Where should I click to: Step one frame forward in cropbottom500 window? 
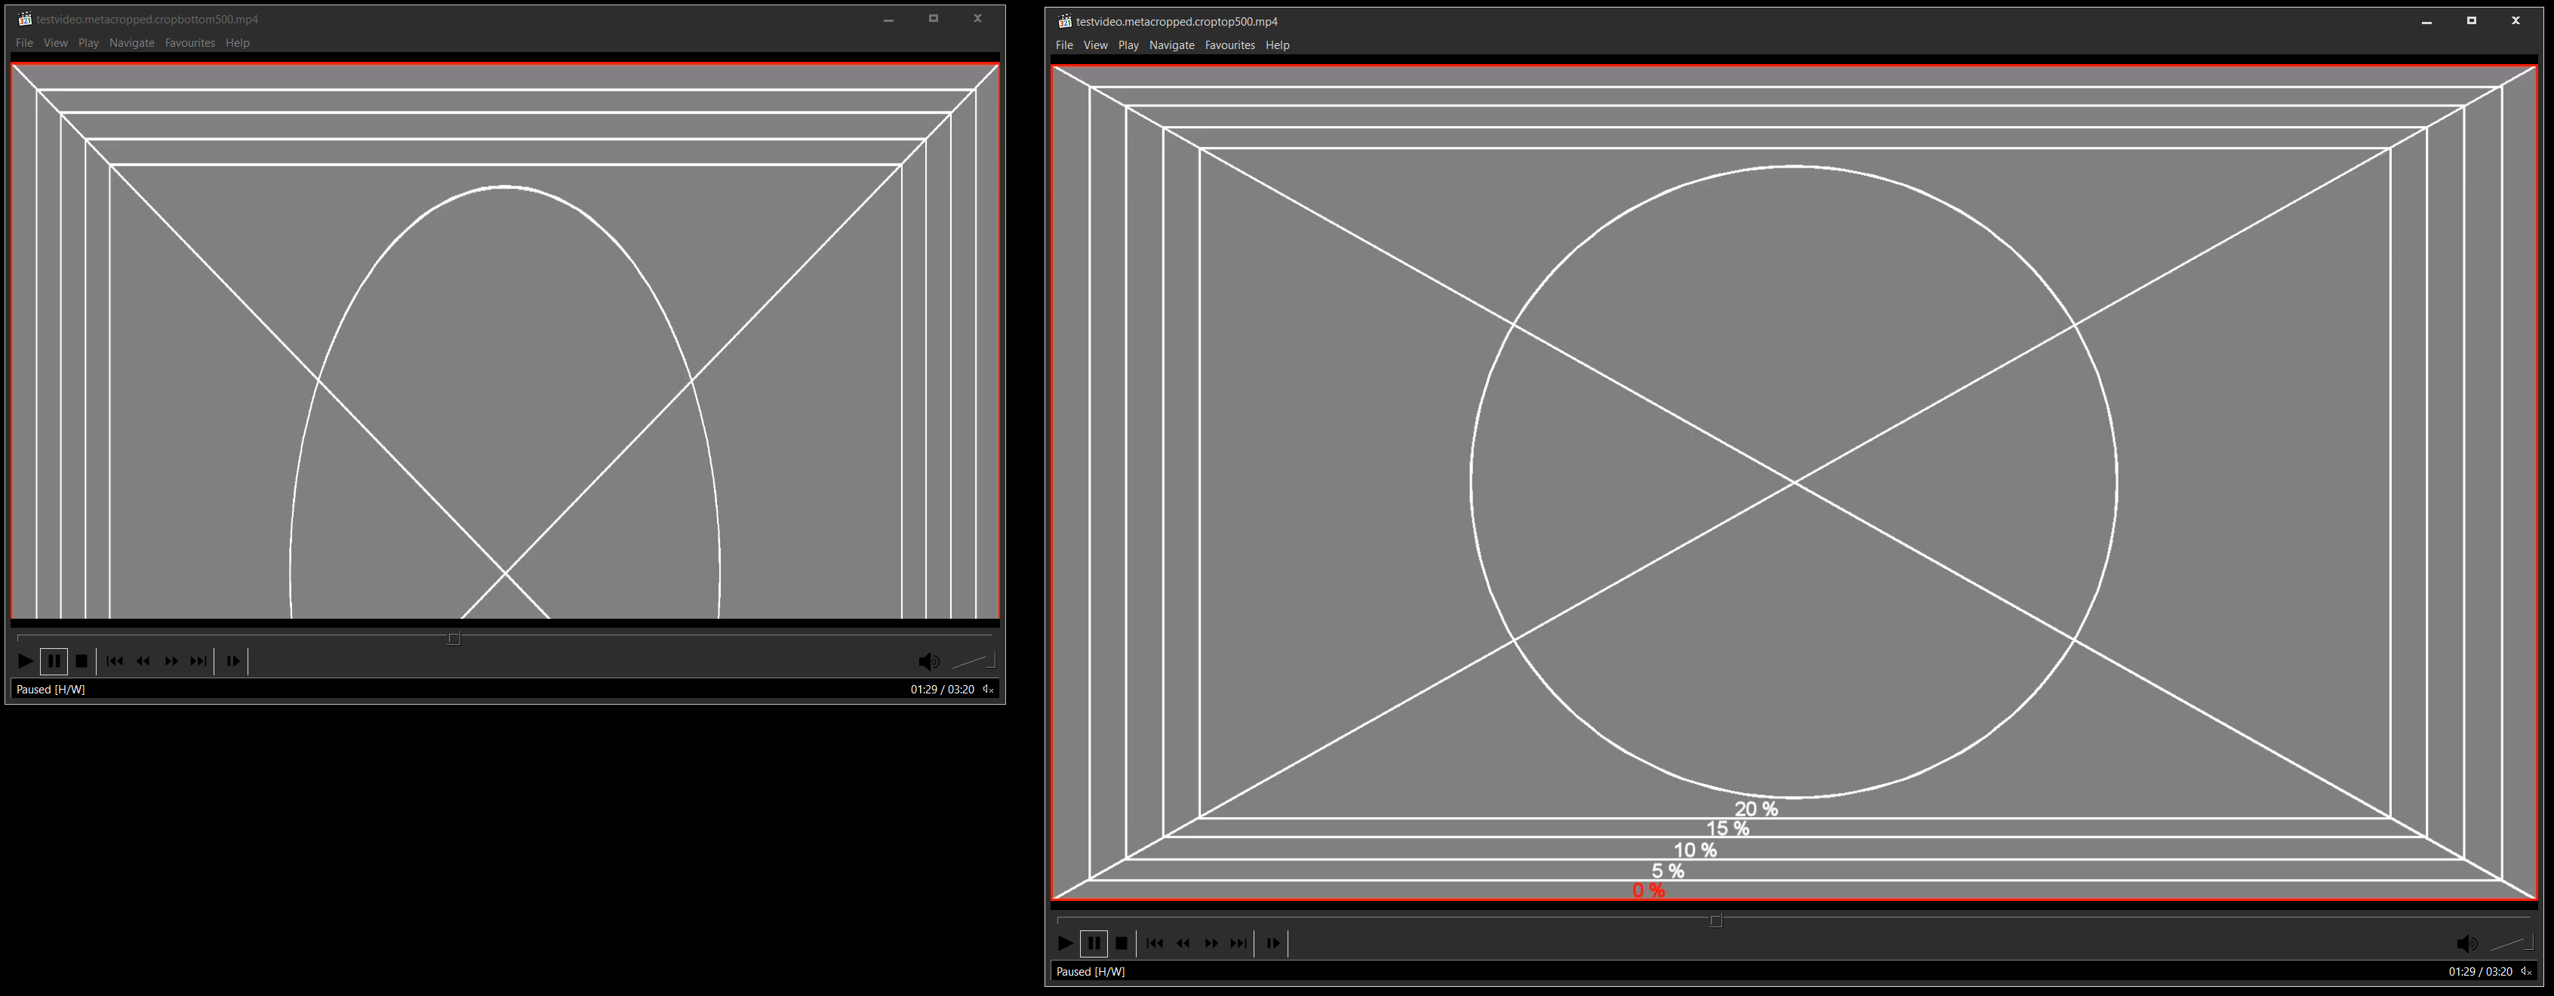pos(233,661)
